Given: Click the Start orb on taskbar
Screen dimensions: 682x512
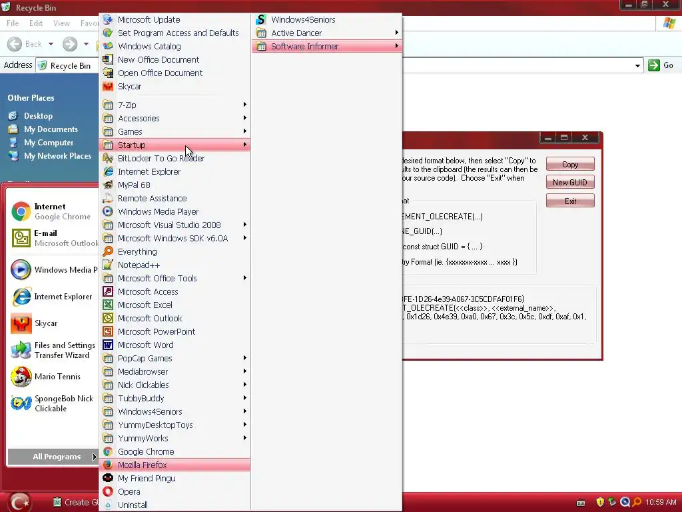Looking at the screenshot, I should 19,503.
